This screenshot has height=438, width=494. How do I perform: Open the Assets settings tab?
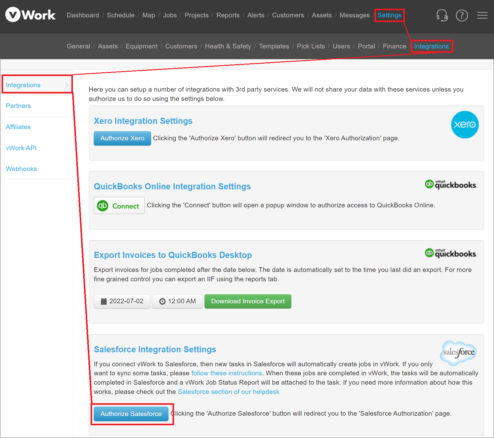(108, 46)
